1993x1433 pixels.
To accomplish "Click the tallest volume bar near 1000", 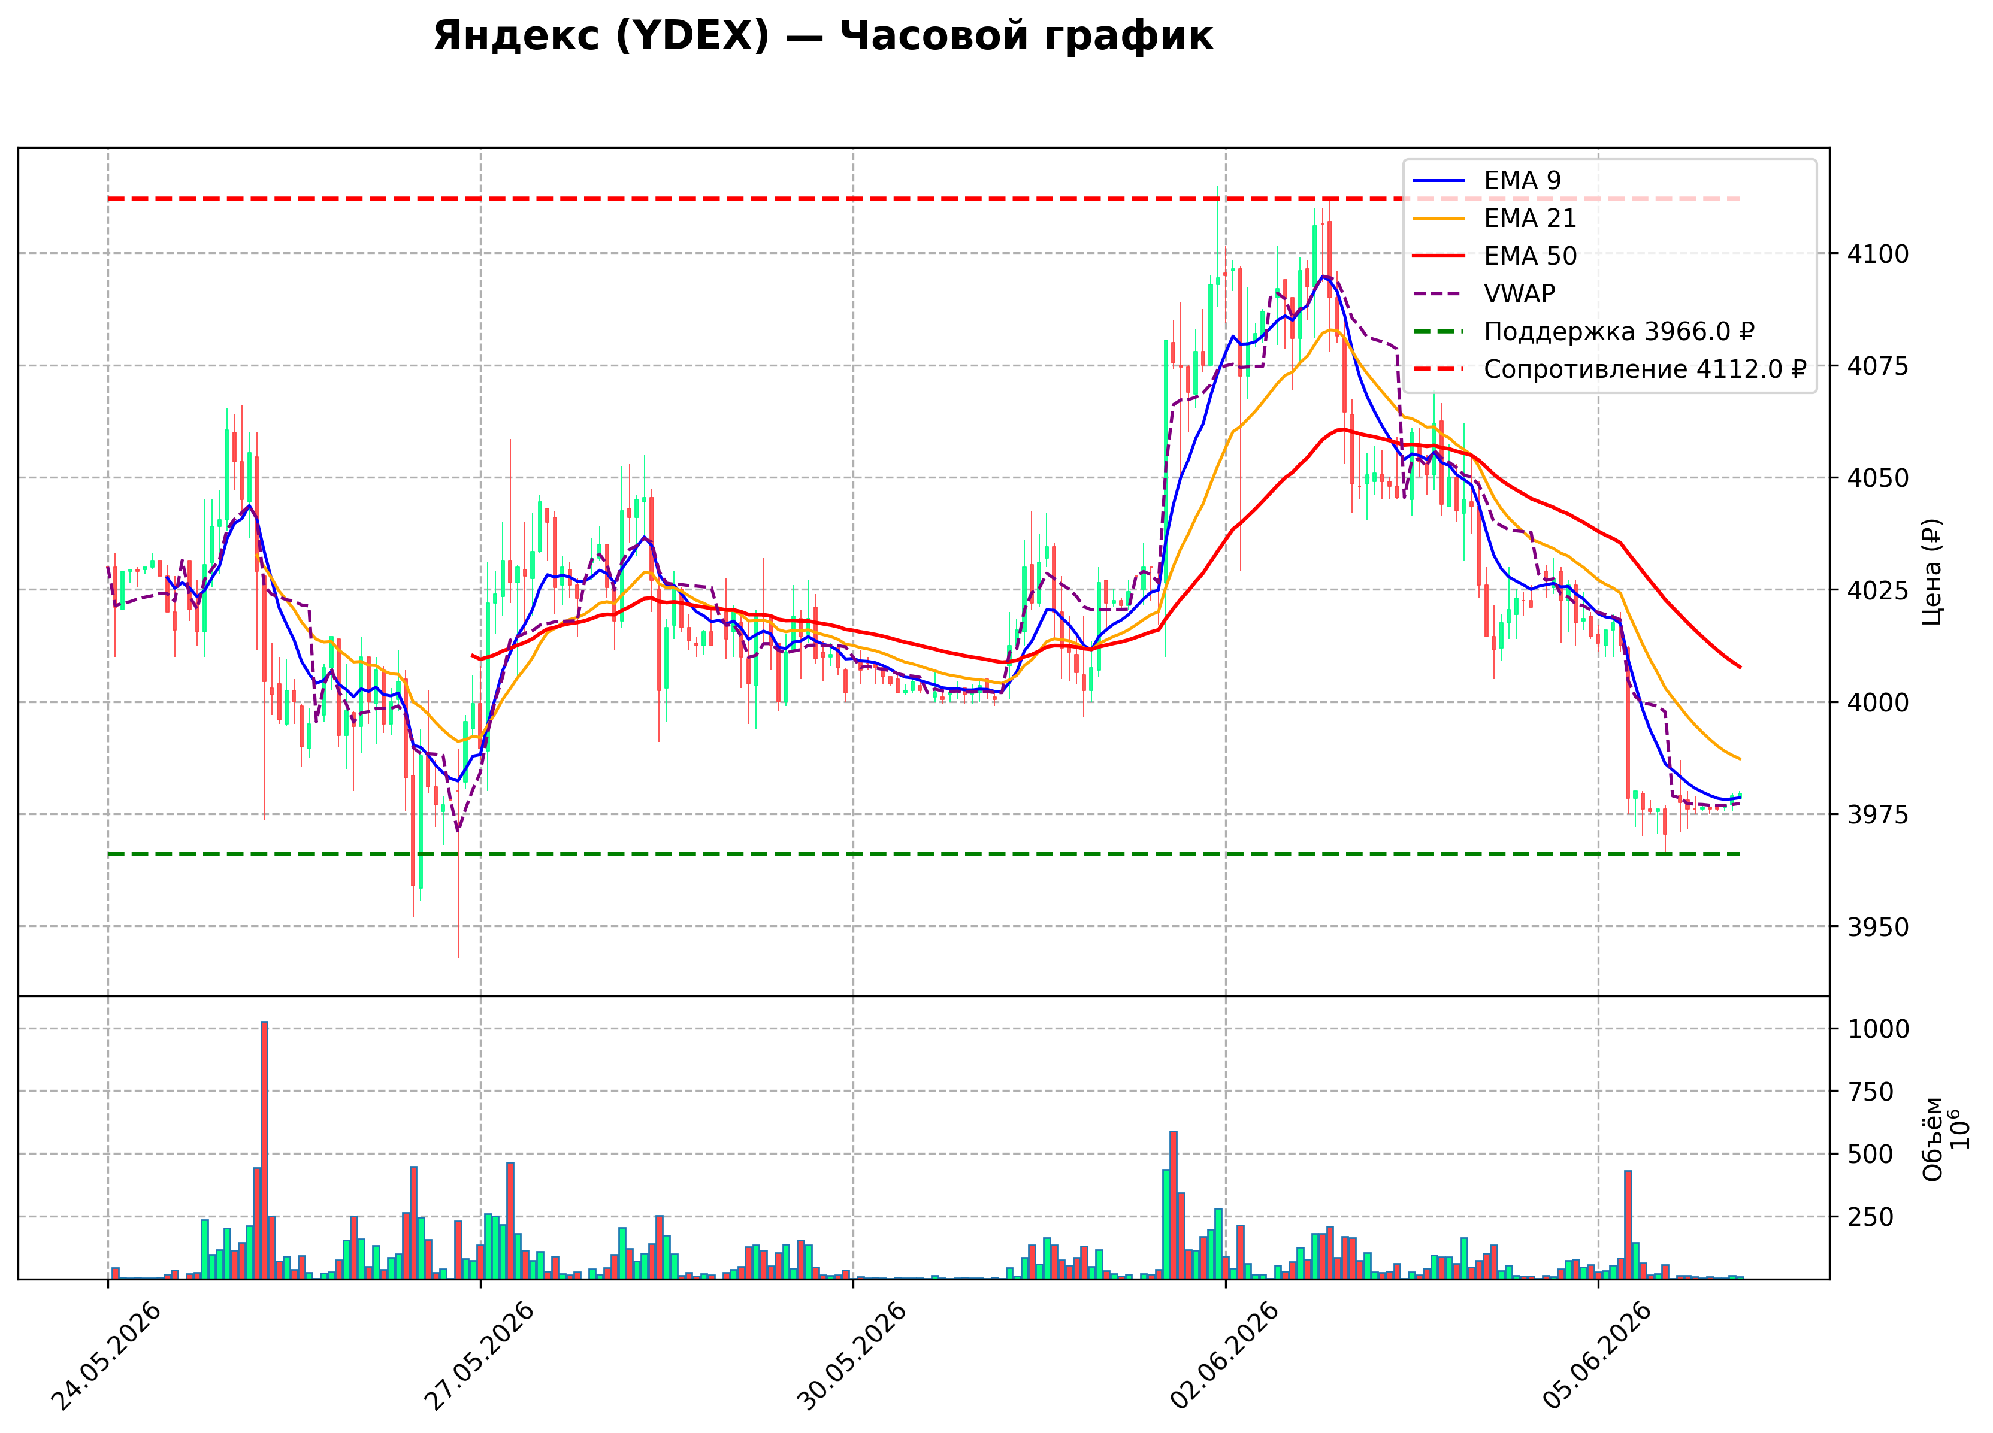I will point(264,1150).
